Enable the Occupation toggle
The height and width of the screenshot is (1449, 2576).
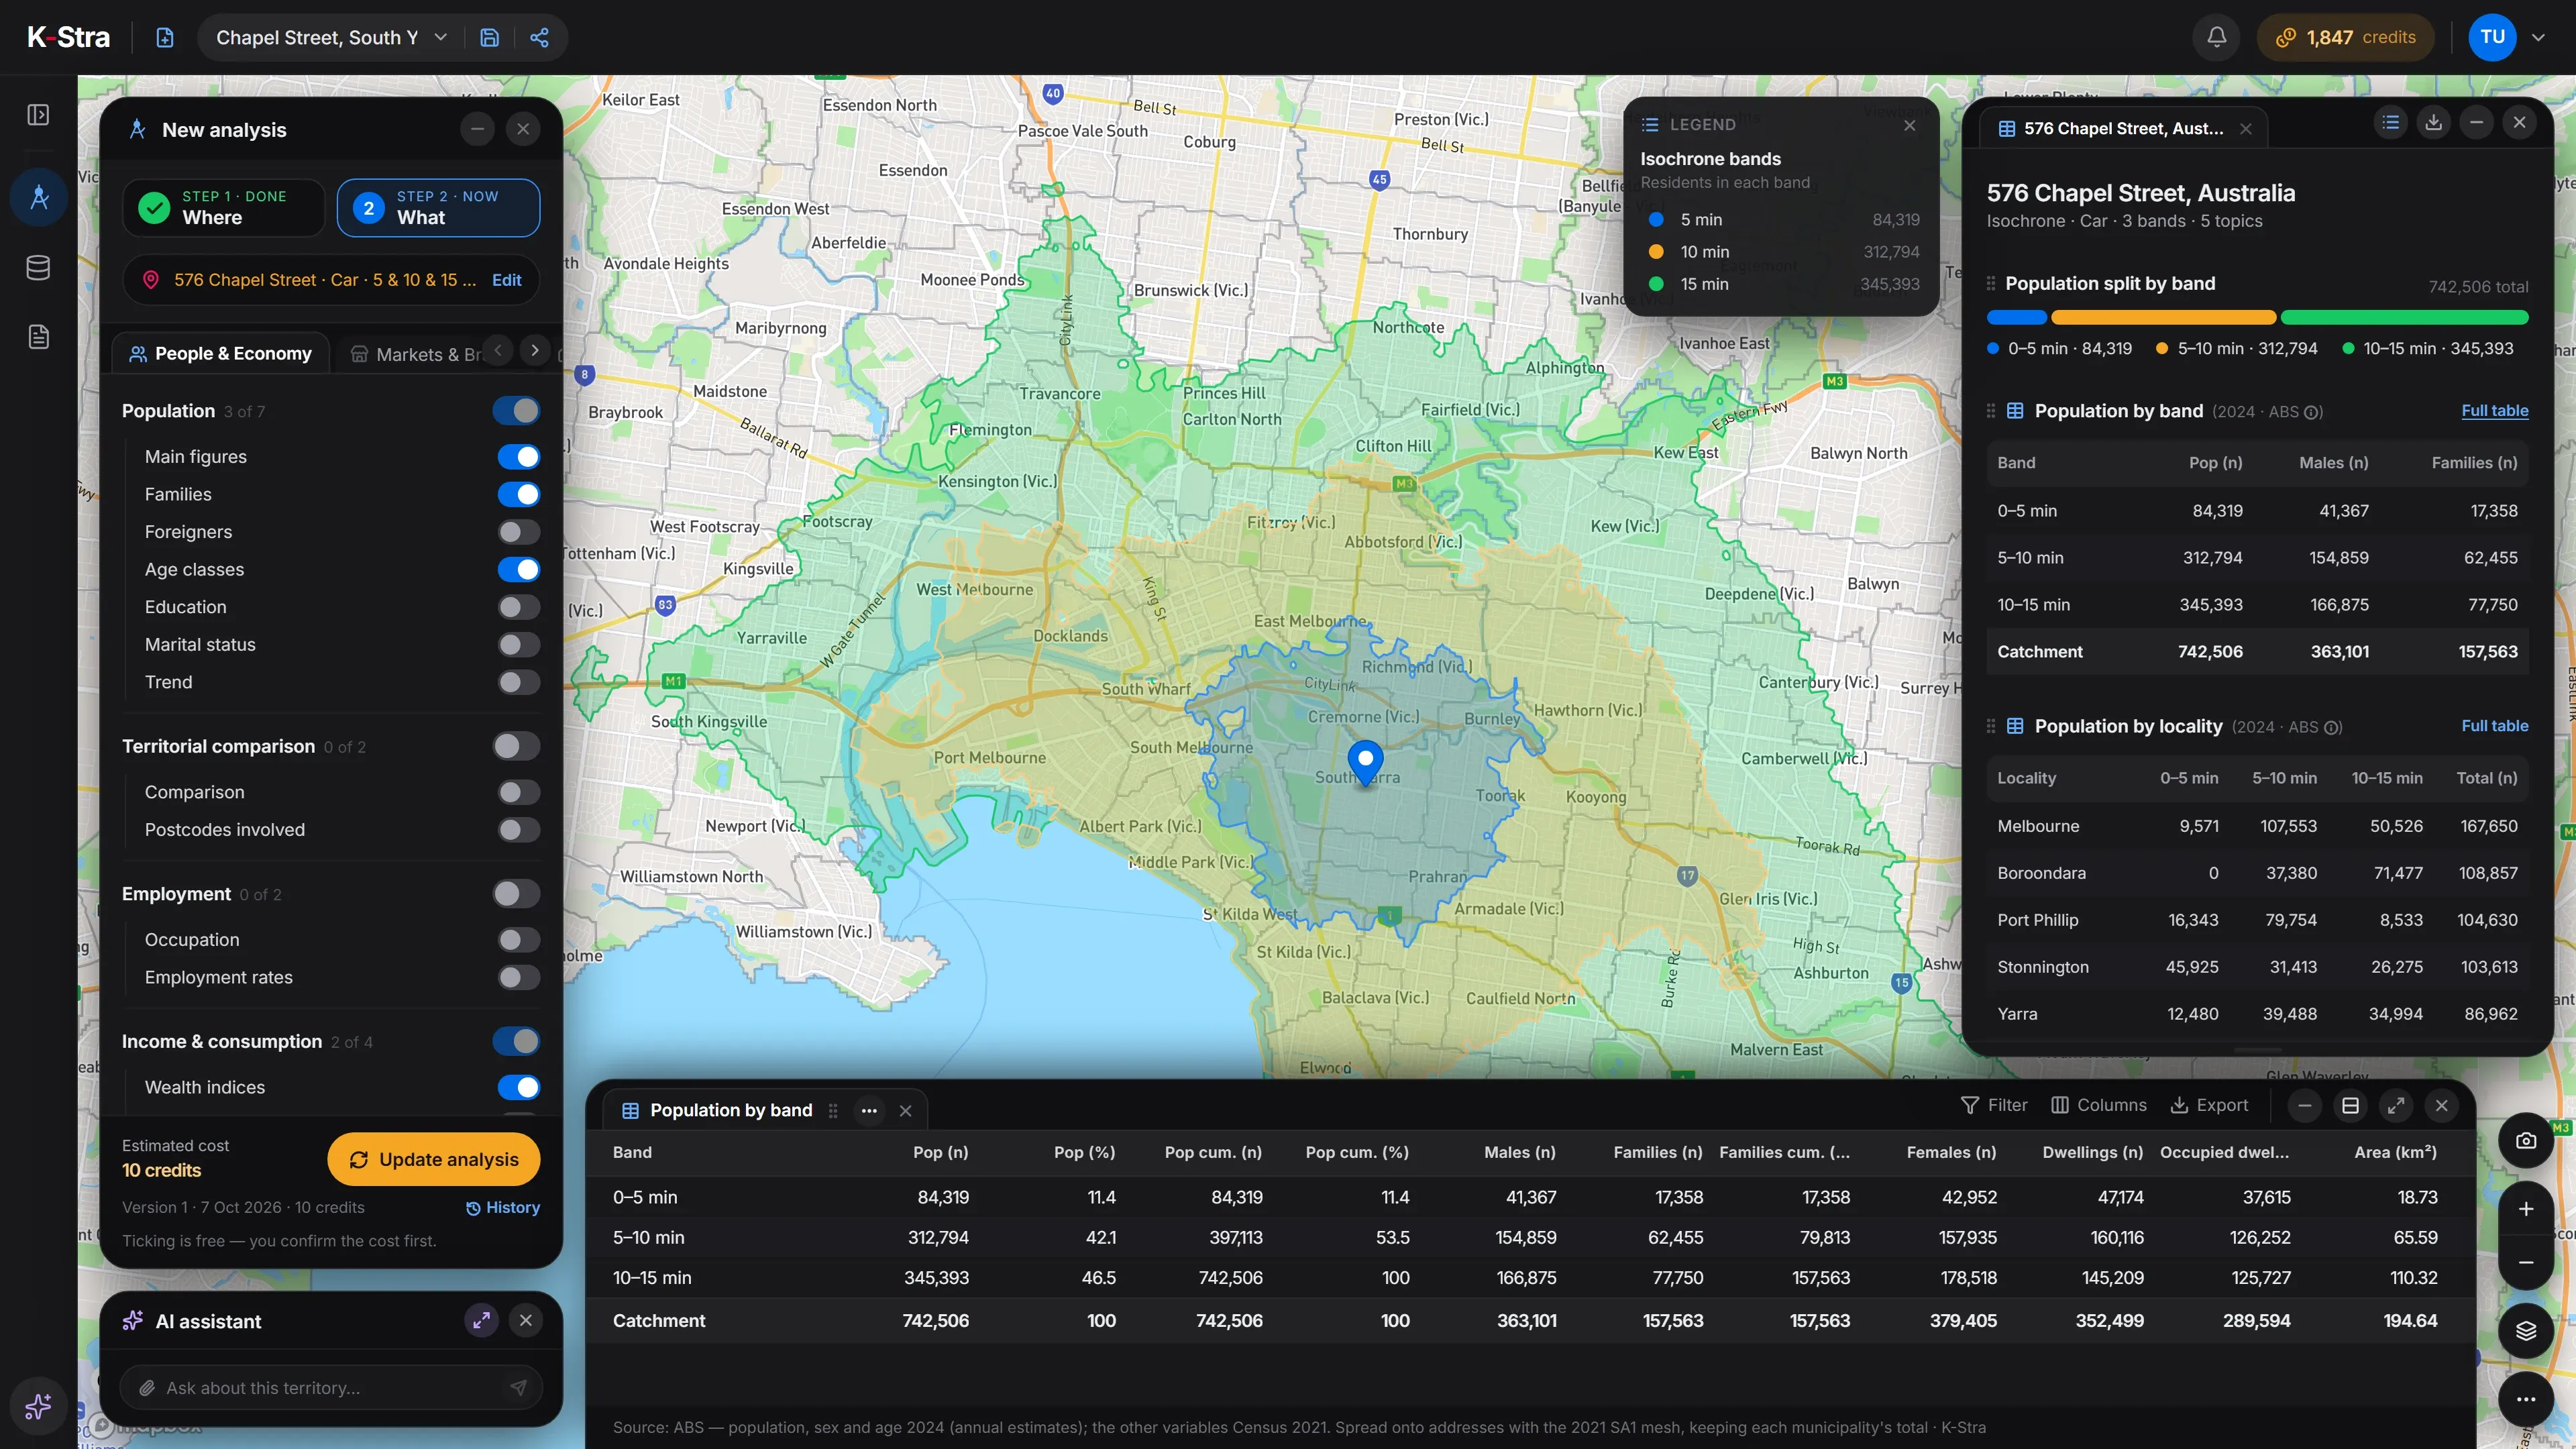pyautogui.click(x=518, y=940)
